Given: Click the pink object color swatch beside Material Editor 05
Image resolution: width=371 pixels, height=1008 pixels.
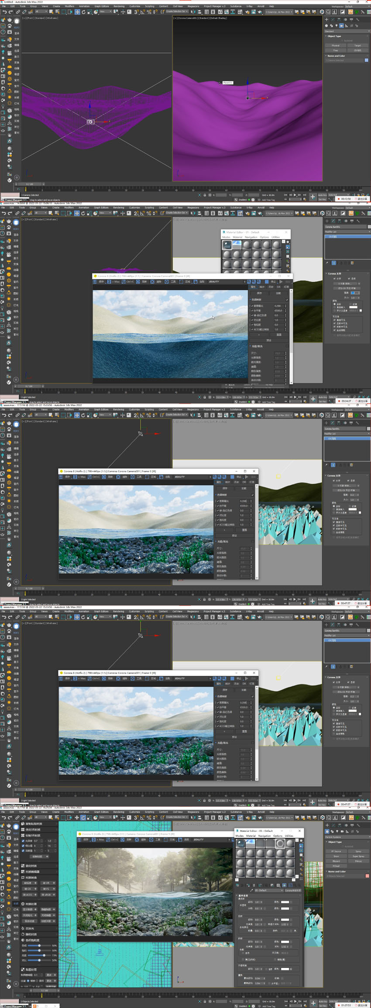Looking at the screenshot, I should pyautogui.click(x=368, y=876).
